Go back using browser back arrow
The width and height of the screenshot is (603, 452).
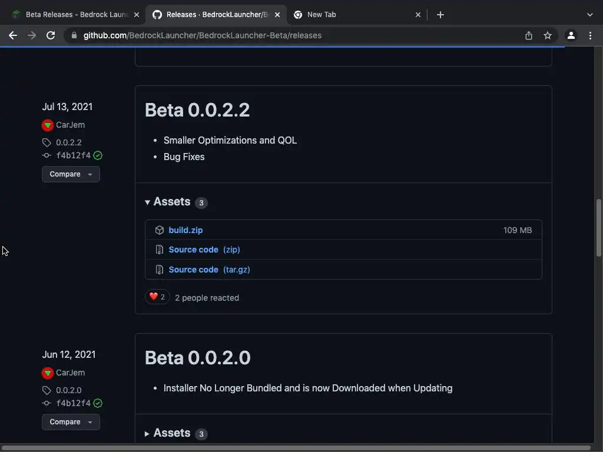click(x=13, y=35)
